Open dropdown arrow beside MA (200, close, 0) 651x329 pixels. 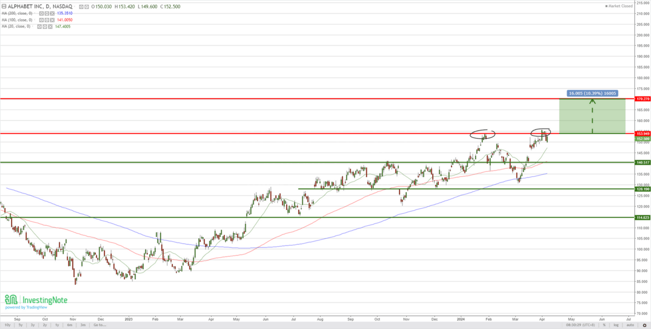tap(35, 14)
